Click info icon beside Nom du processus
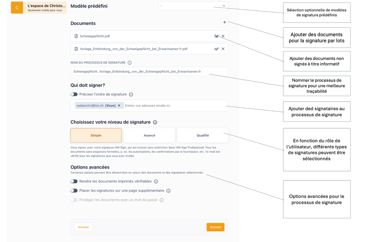 coord(130,63)
